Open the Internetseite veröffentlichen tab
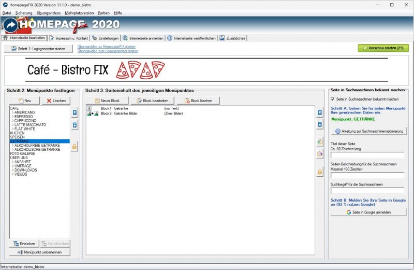This screenshot has height=270, width=414. point(191,38)
